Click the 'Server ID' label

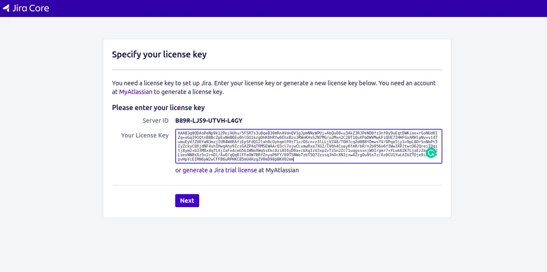156,121
